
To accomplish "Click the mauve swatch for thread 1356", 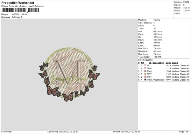I will click(x=145, y=71).
